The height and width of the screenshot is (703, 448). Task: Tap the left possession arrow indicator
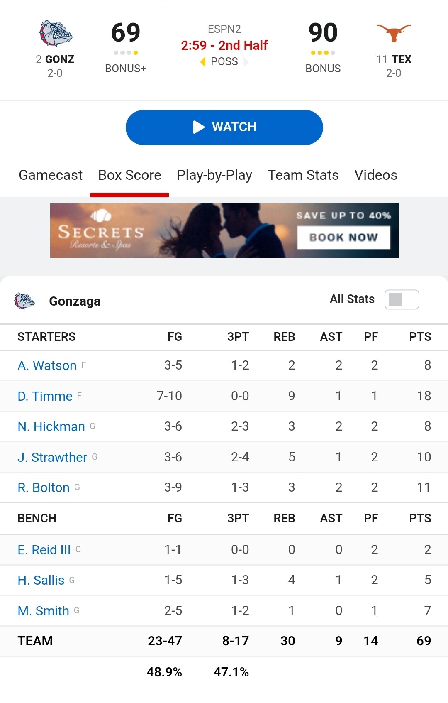pyautogui.click(x=203, y=62)
